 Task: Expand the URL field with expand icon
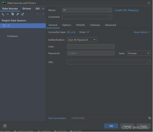(148, 62)
